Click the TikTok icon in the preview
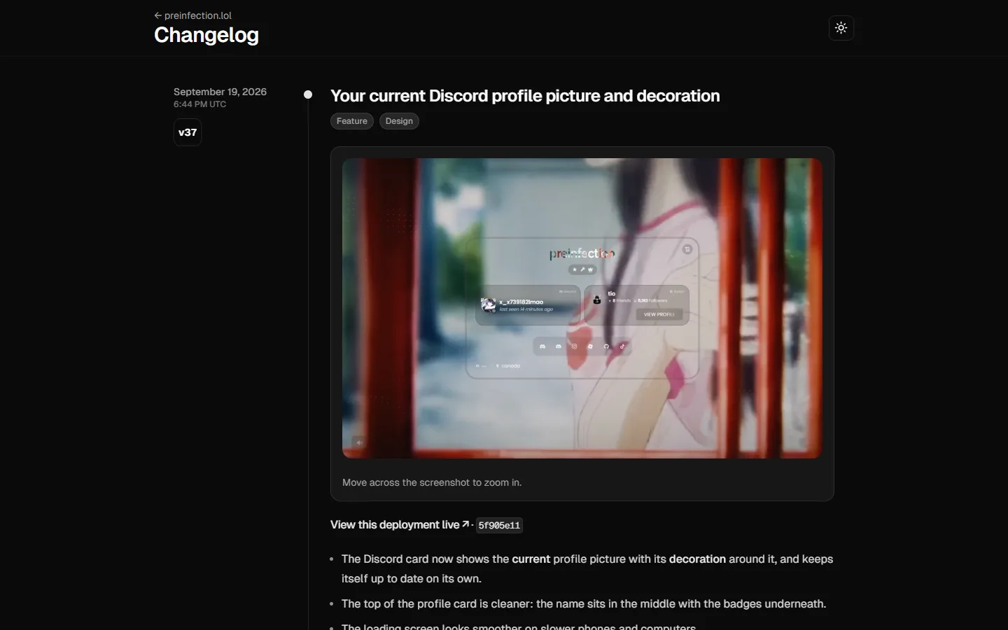The image size is (1008, 630). (622, 346)
